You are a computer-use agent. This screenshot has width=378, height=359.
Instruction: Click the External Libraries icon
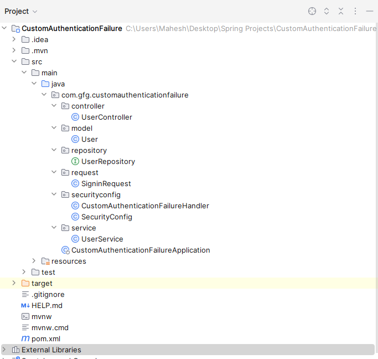tap(15, 350)
